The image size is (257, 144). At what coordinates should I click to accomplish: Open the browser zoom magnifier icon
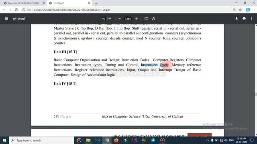234,10
